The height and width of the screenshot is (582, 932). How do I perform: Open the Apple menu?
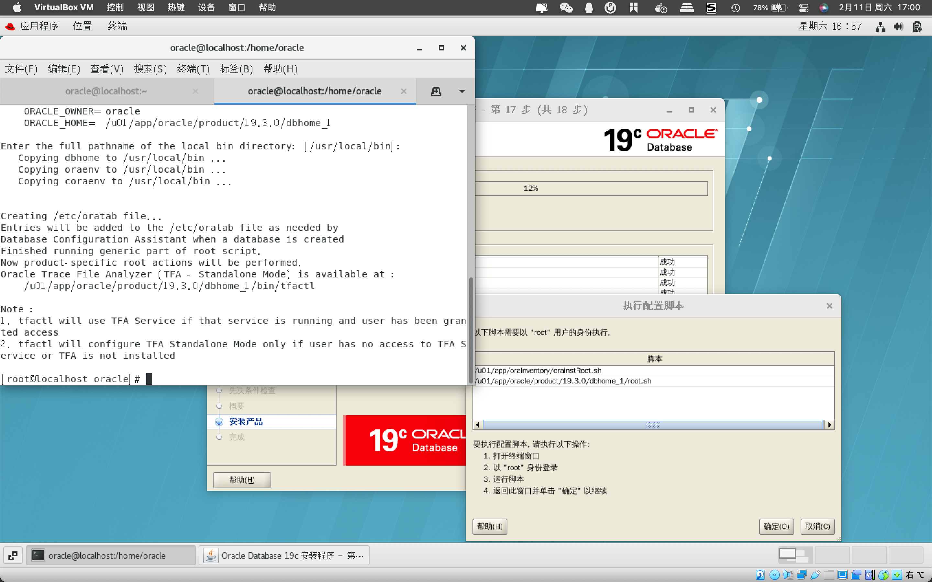pyautogui.click(x=17, y=7)
